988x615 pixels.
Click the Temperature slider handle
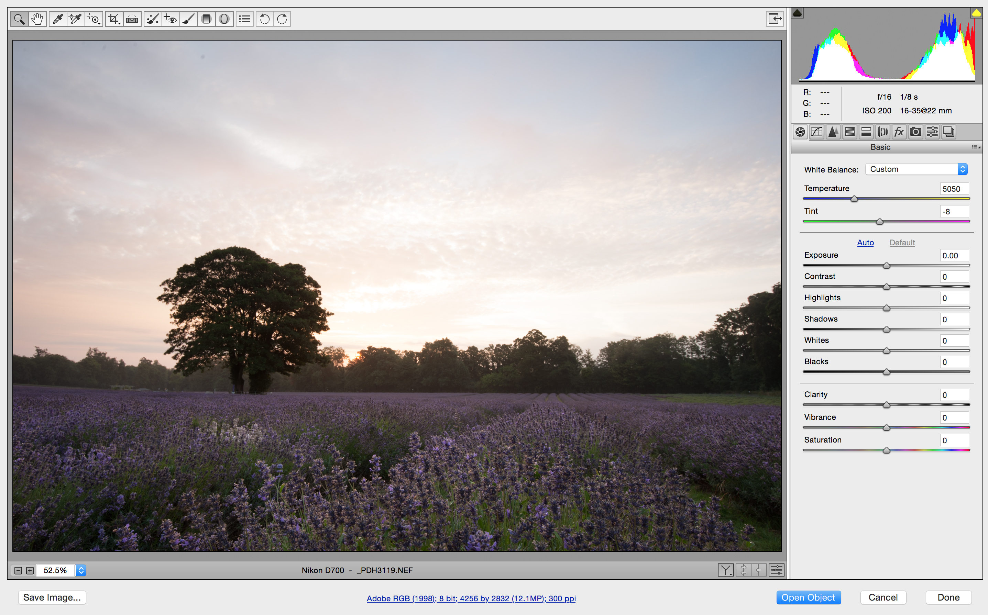click(x=855, y=199)
